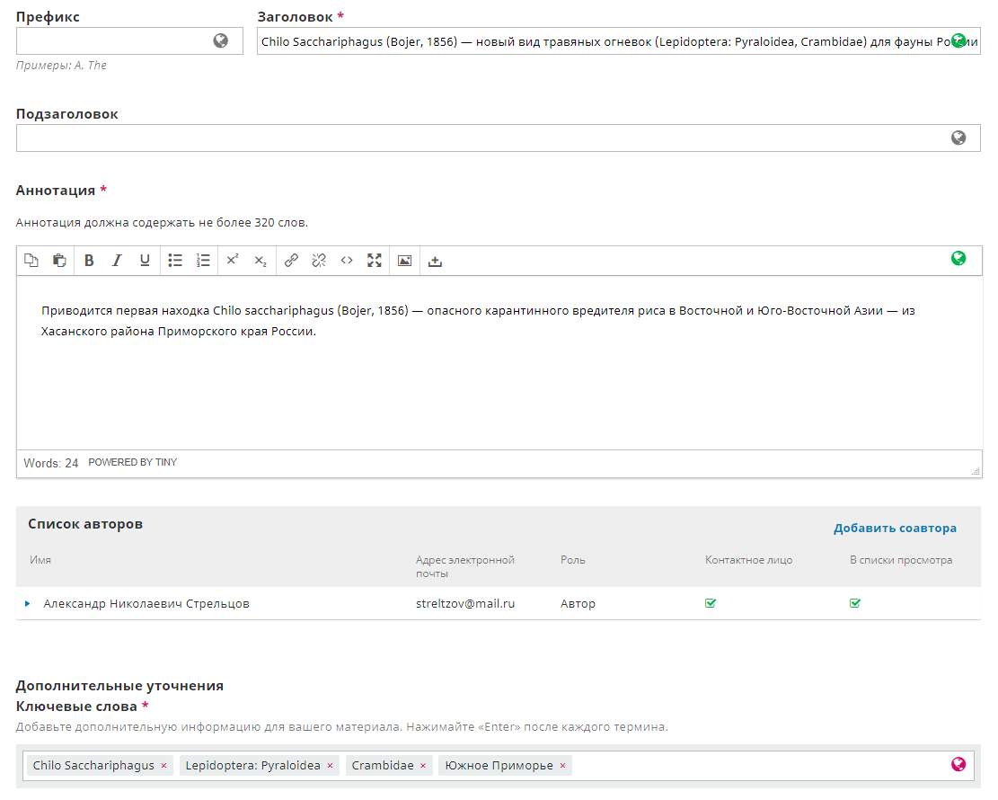Insert a link via chain icon
The width and height of the screenshot is (998, 800).
(x=291, y=261)
